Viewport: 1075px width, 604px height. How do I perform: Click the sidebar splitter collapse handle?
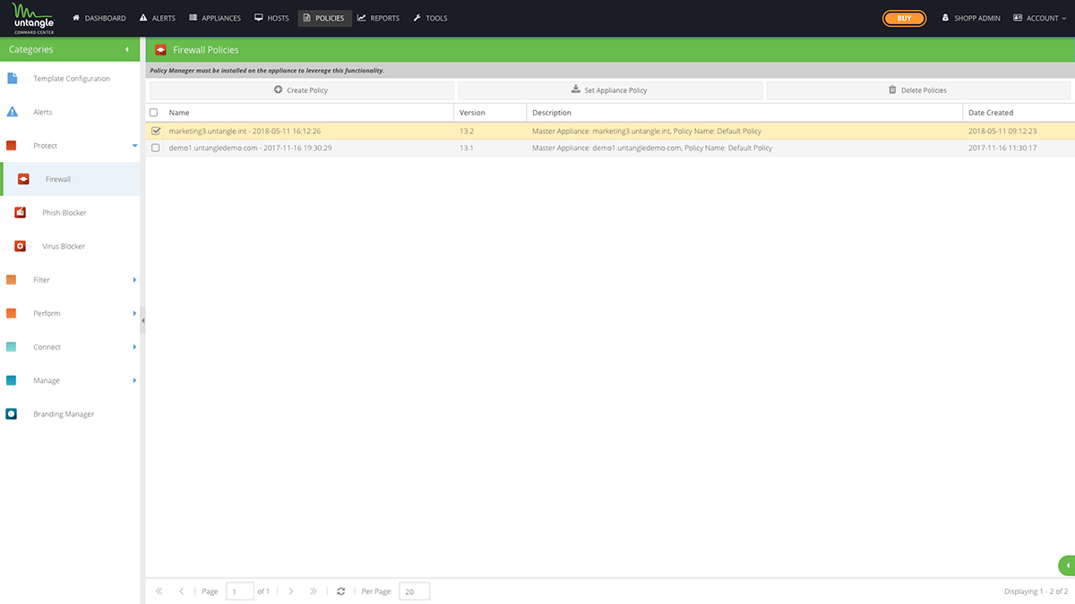tap(142, 319)
